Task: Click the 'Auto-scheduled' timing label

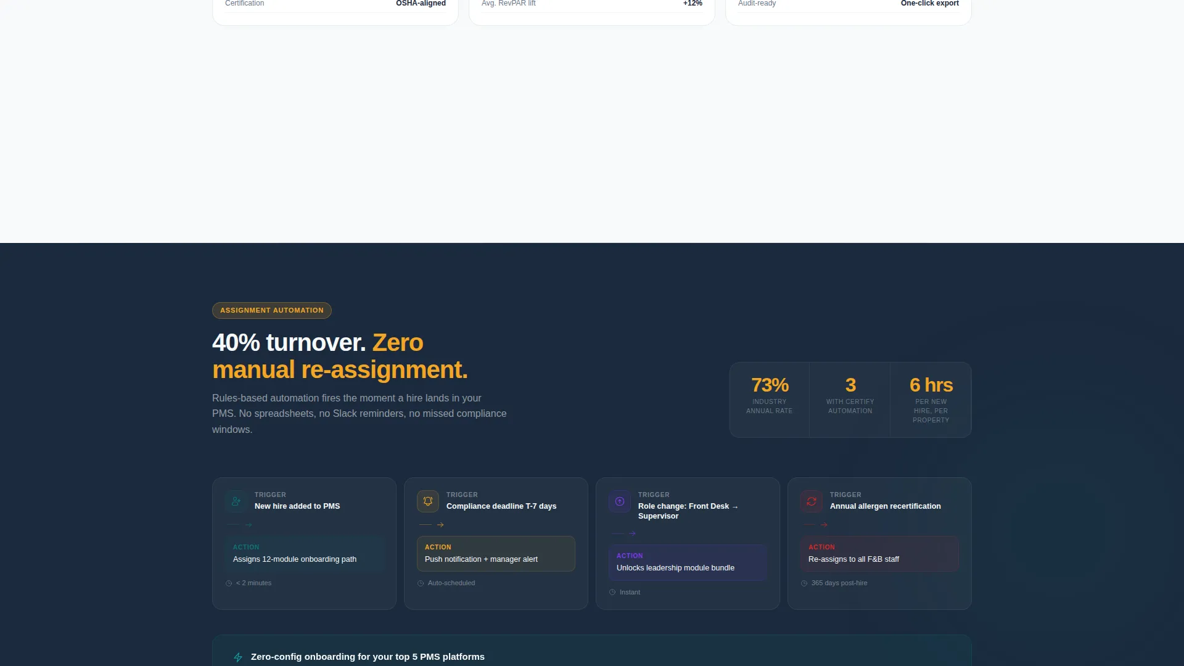Action: 451,583
